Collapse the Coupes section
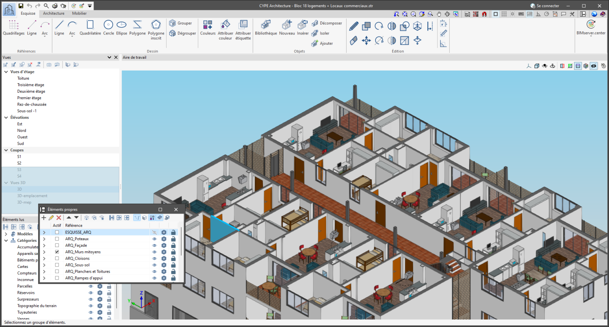 coord(6,150)
